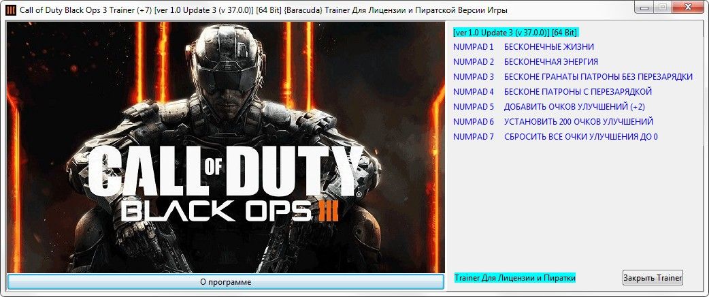Click the version label '[ver 1.0 Update 3 (v 37.0.0)] [64 Bit]'
The image size is (709, 297).
click(x=516, y=33)
